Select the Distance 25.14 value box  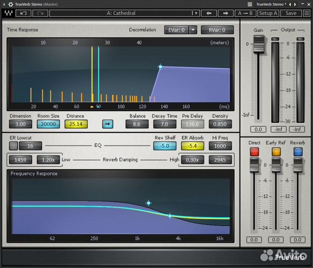pyautogui.click(x=76, y=124)
